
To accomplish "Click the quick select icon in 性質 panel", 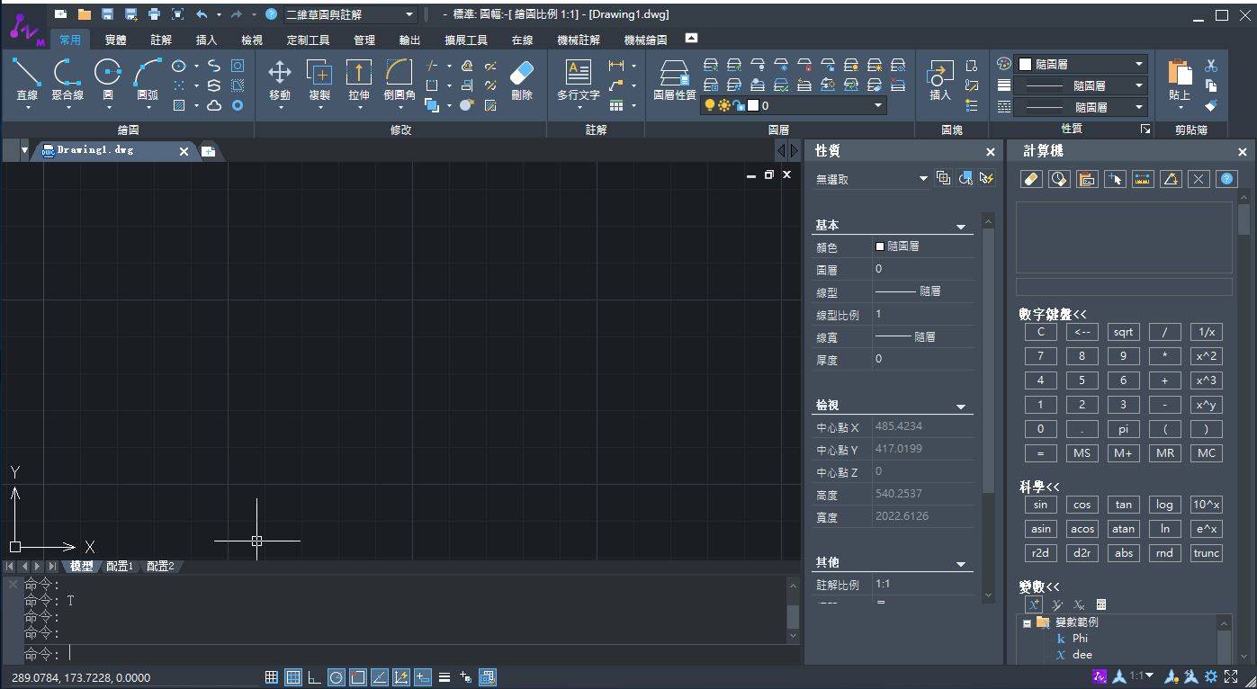I will click(986, 178).
